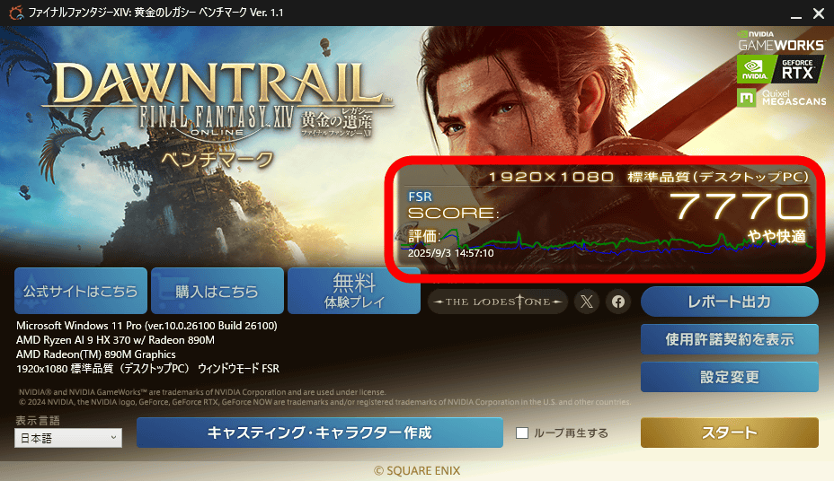This screenshot has height=481, width=834.
Task: Open the X (Twitter) share icon
Action: (587, 302)
